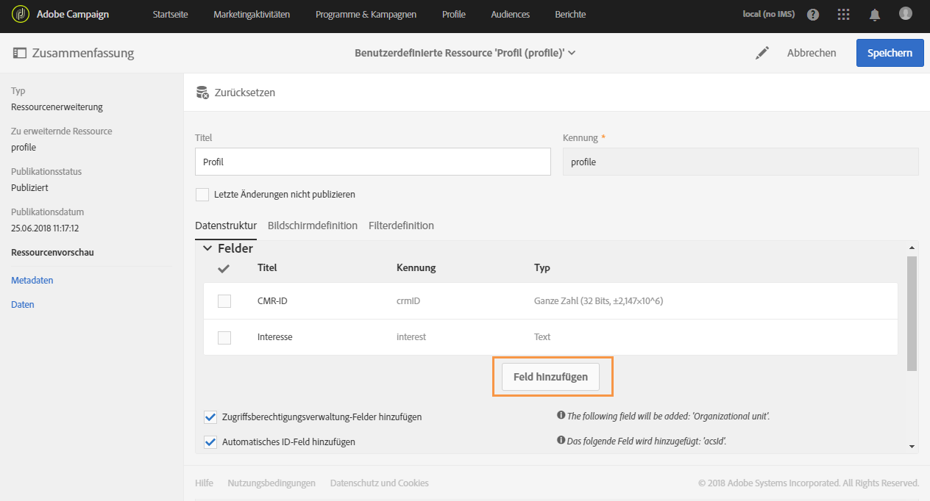Enable 'Letzte Änderungen nicht publizieren' checkbox
The height and width of the screenshot is (501, 930).
point(202,195)
